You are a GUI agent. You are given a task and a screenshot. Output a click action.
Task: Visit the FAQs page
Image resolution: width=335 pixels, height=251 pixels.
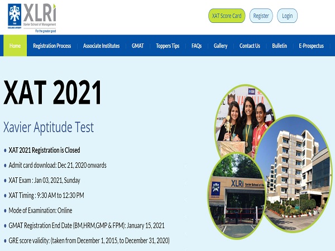click(x=197, y=46)
